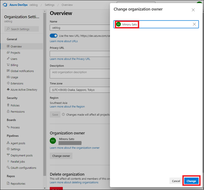204x190 pixels.
Task: Open Learn more about the Region link
Action: point(67,107)
